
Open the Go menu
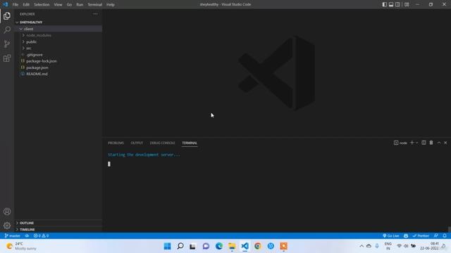69,4
